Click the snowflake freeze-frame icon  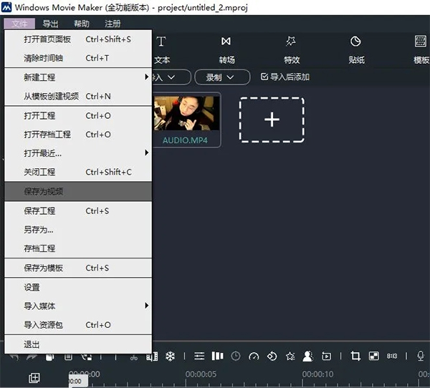tap(171, 356)
